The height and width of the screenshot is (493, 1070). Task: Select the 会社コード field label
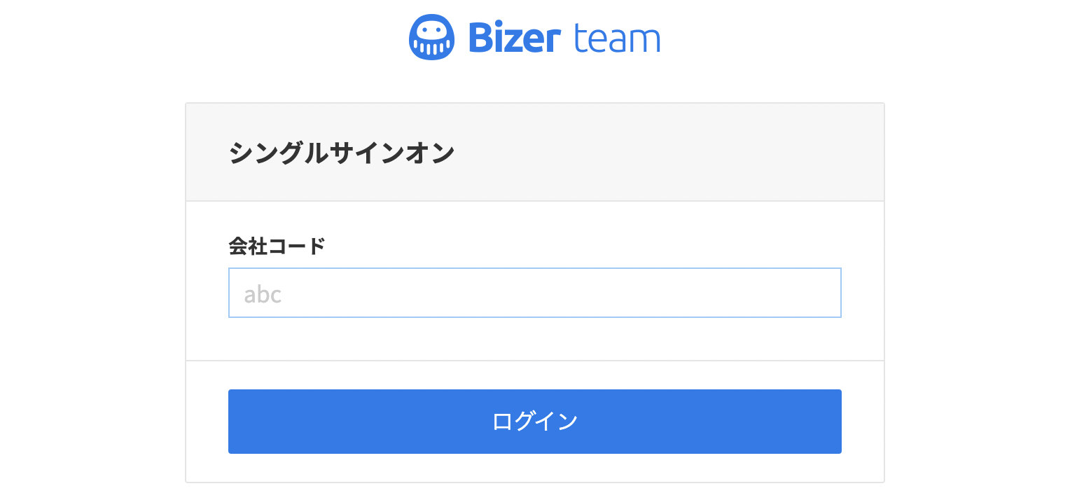[x=277, y=246]
